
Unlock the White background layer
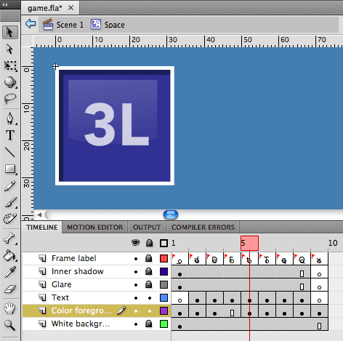tap(148, 324)
